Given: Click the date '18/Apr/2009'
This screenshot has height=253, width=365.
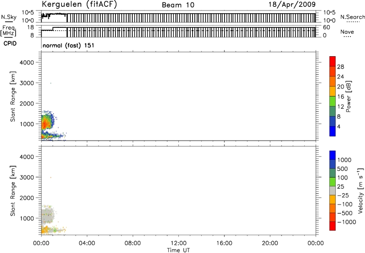Looking at the screenshot, I should [x=292, y=5].
